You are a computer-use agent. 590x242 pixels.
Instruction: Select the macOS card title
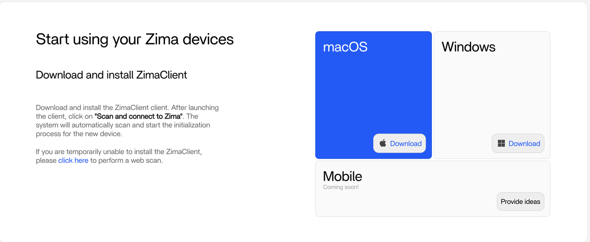[x=345, y=47]
